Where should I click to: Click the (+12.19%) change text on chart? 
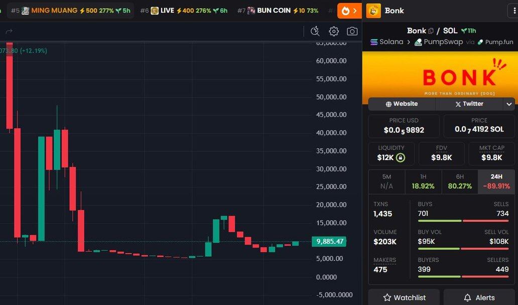pyautogui.click(x=33, y=51)
